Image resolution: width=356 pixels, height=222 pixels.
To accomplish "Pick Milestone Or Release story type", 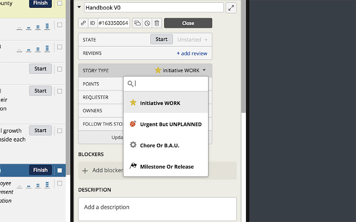I will (166, 167).
